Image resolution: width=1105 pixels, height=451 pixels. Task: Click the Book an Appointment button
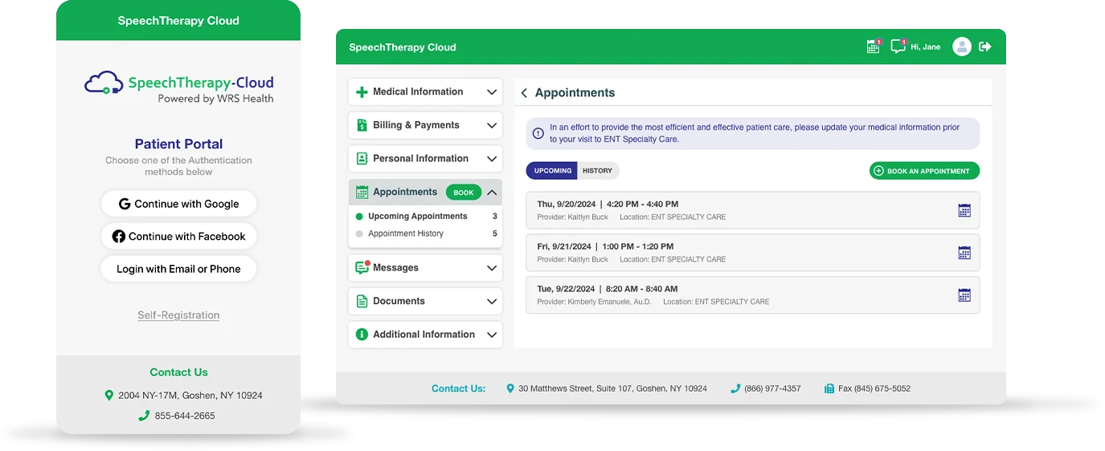click(924, 171)
